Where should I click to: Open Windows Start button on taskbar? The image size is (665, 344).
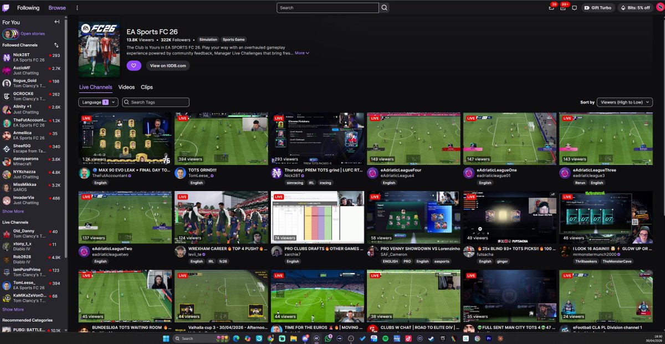coord(166,338)
